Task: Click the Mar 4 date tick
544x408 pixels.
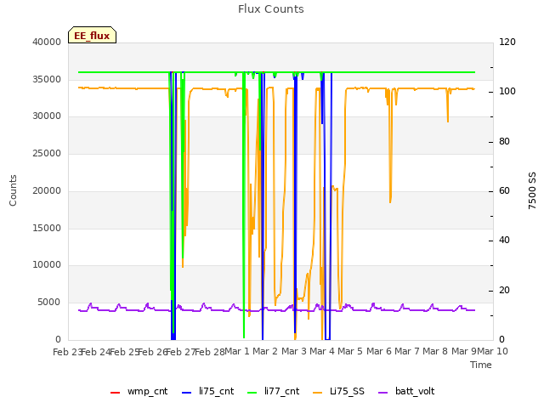Action: 322,351
